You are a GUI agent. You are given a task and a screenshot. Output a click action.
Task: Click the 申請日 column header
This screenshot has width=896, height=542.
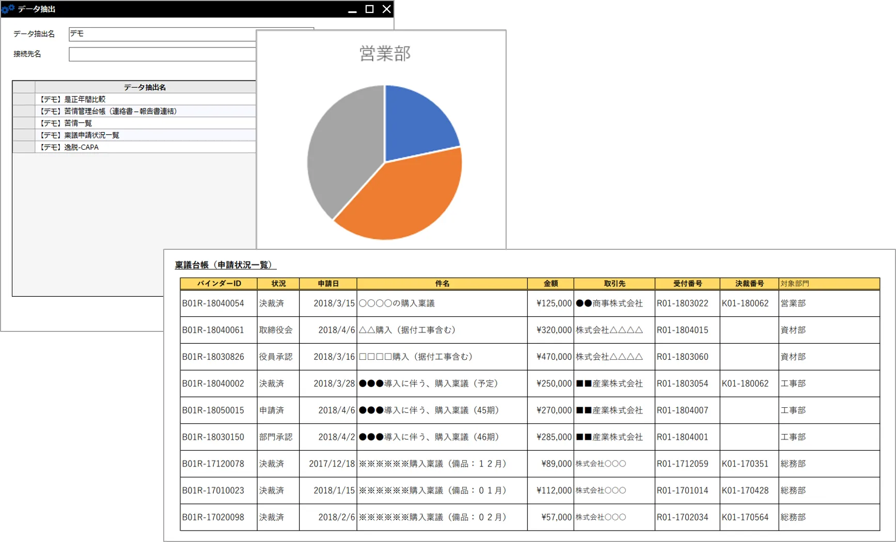pos(328,283)
